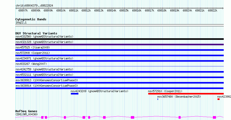231x120 pixels.
Task: Select the thin blue line under nsv833267
Action: [x=119, y=66]
